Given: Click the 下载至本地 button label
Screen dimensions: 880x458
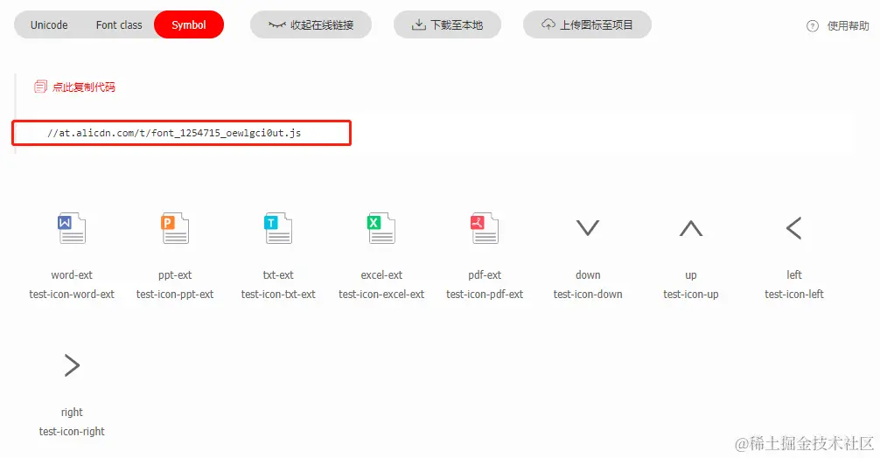Looking at the screenshot, I should click(457, 25).
